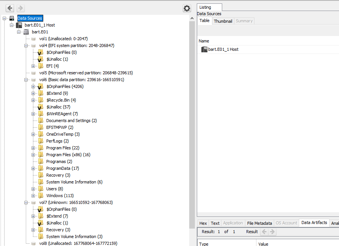Expand the Users (8) folder
This screenshot has height=246, width=339.
(x=33, y=189)
